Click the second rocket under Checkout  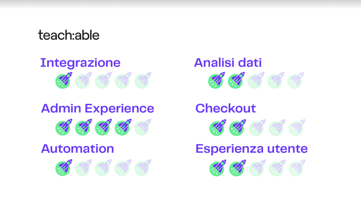click(x=237, y=128)
